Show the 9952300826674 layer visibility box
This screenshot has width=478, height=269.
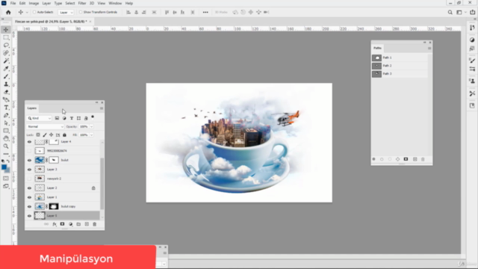pos(29,151)
